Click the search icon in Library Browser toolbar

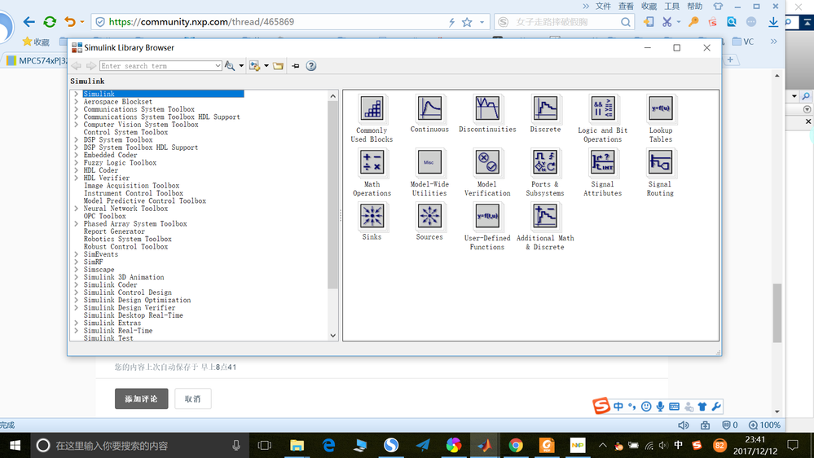pos(230,66)
